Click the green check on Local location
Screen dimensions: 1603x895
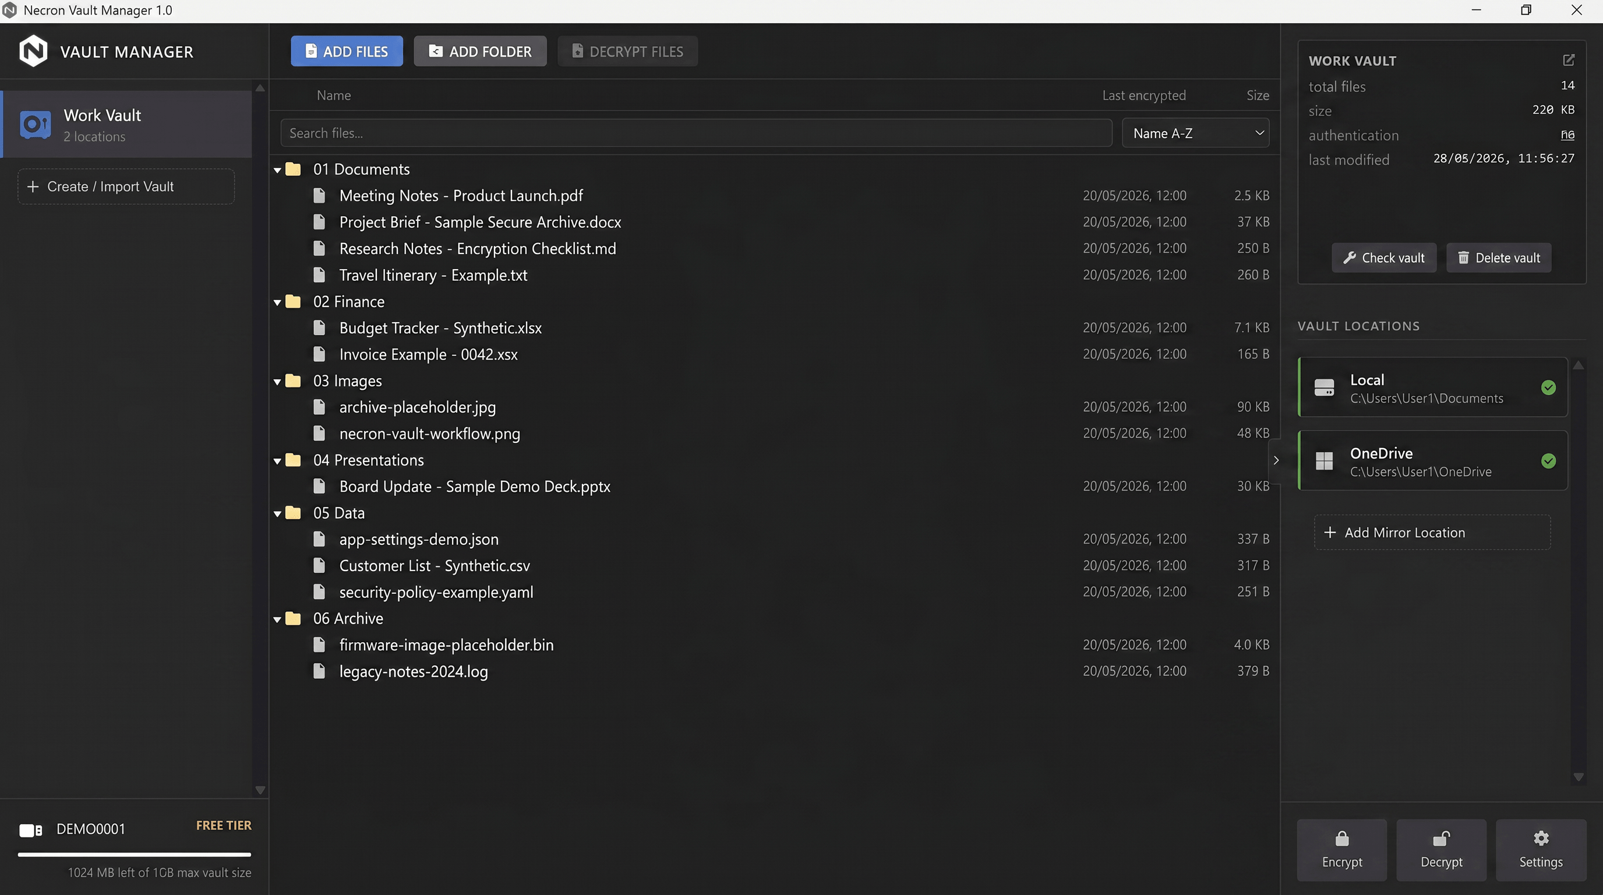(x=1548, y=387)
